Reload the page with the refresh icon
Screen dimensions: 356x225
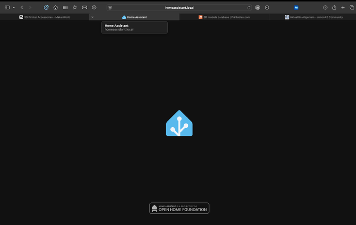click(x=249, y=8)
